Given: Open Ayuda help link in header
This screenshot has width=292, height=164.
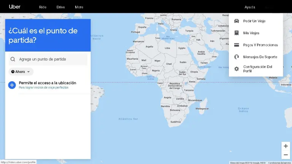Looking at the screenshot, I should click(x=250, y=7).
